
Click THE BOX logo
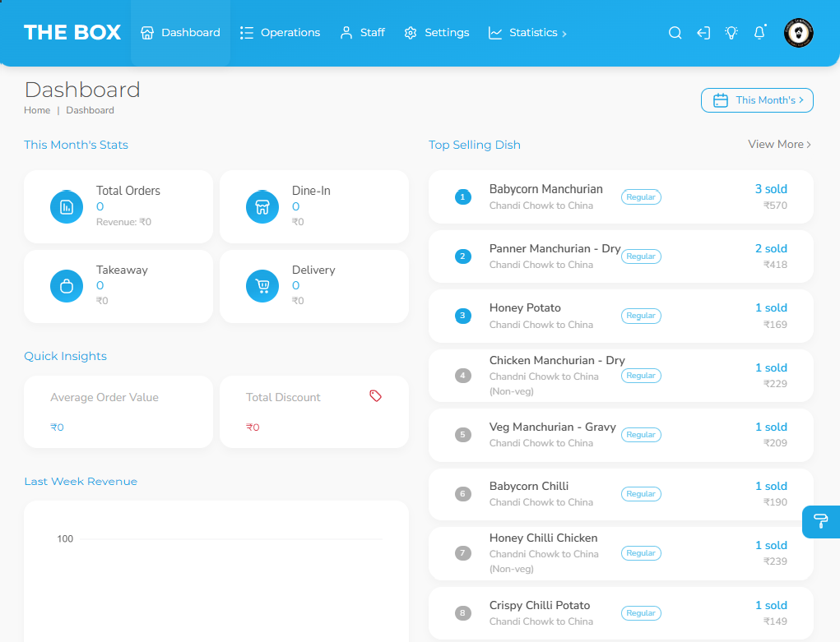pyautogui.click(x=72, y=33)
